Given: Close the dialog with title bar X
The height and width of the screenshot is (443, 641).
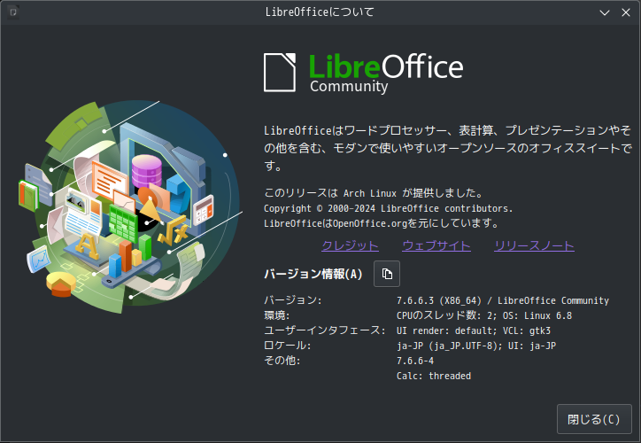Looking at the screenshot, I should (x=625, y=12).
